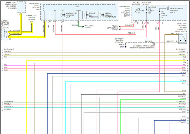The image size is (190, 134).
Task: Click the LOGIC block label
Action: 77,7
